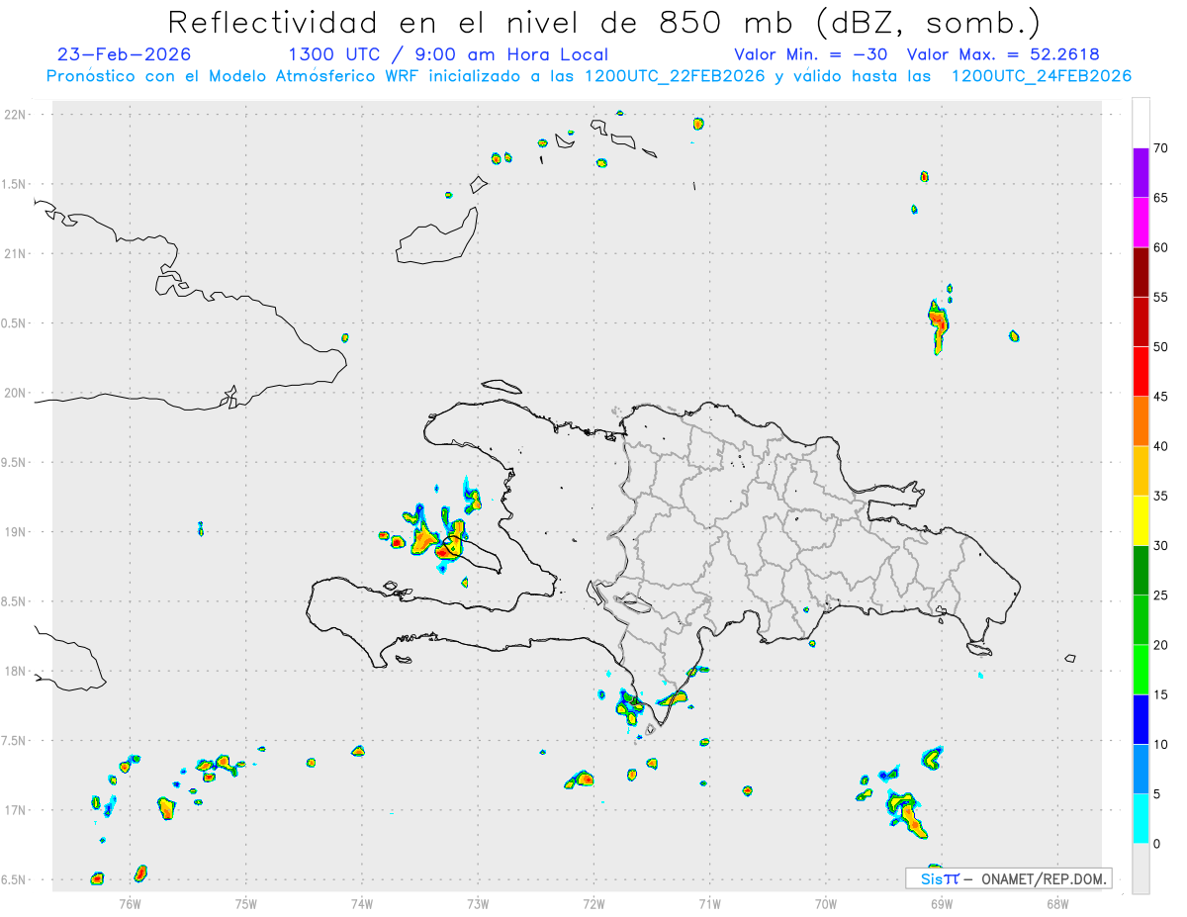Select the date text '23-Feb-2026'

click(124, 54)
